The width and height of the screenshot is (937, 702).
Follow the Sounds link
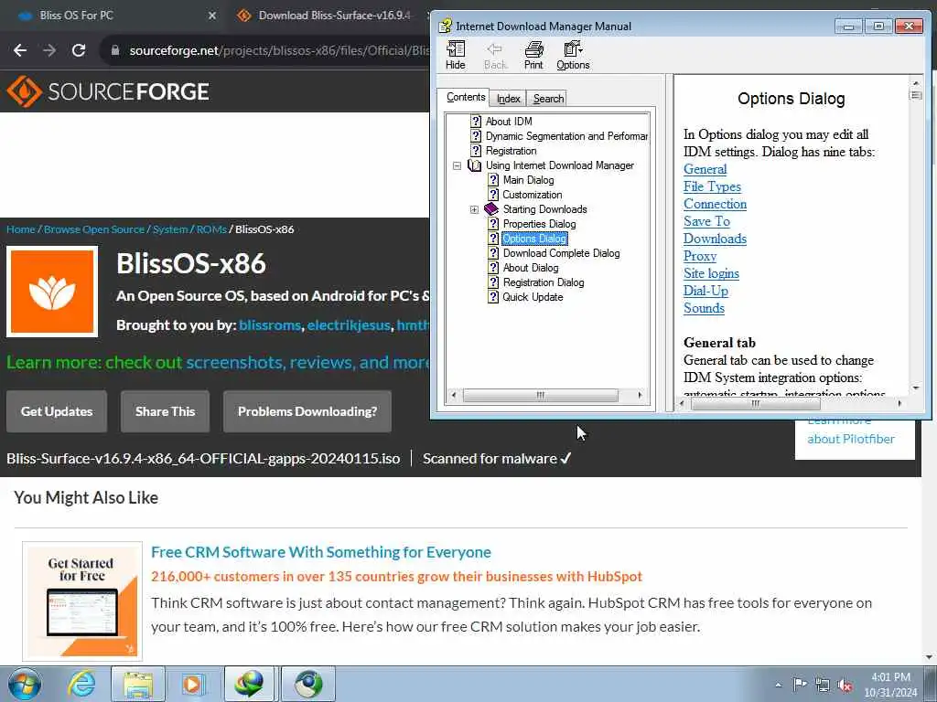point(704,308)
